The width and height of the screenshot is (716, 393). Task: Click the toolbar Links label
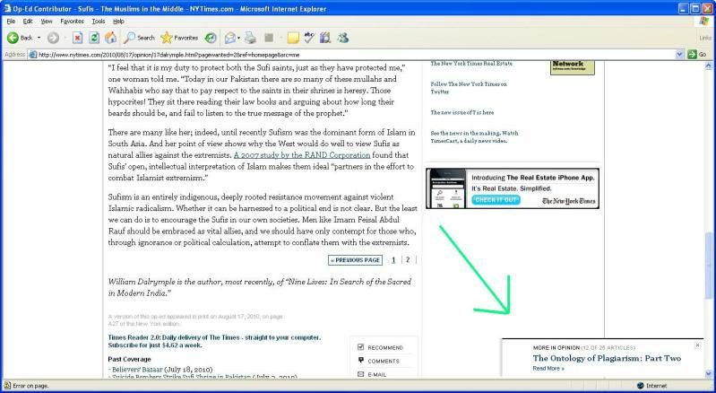click(705, 38)
